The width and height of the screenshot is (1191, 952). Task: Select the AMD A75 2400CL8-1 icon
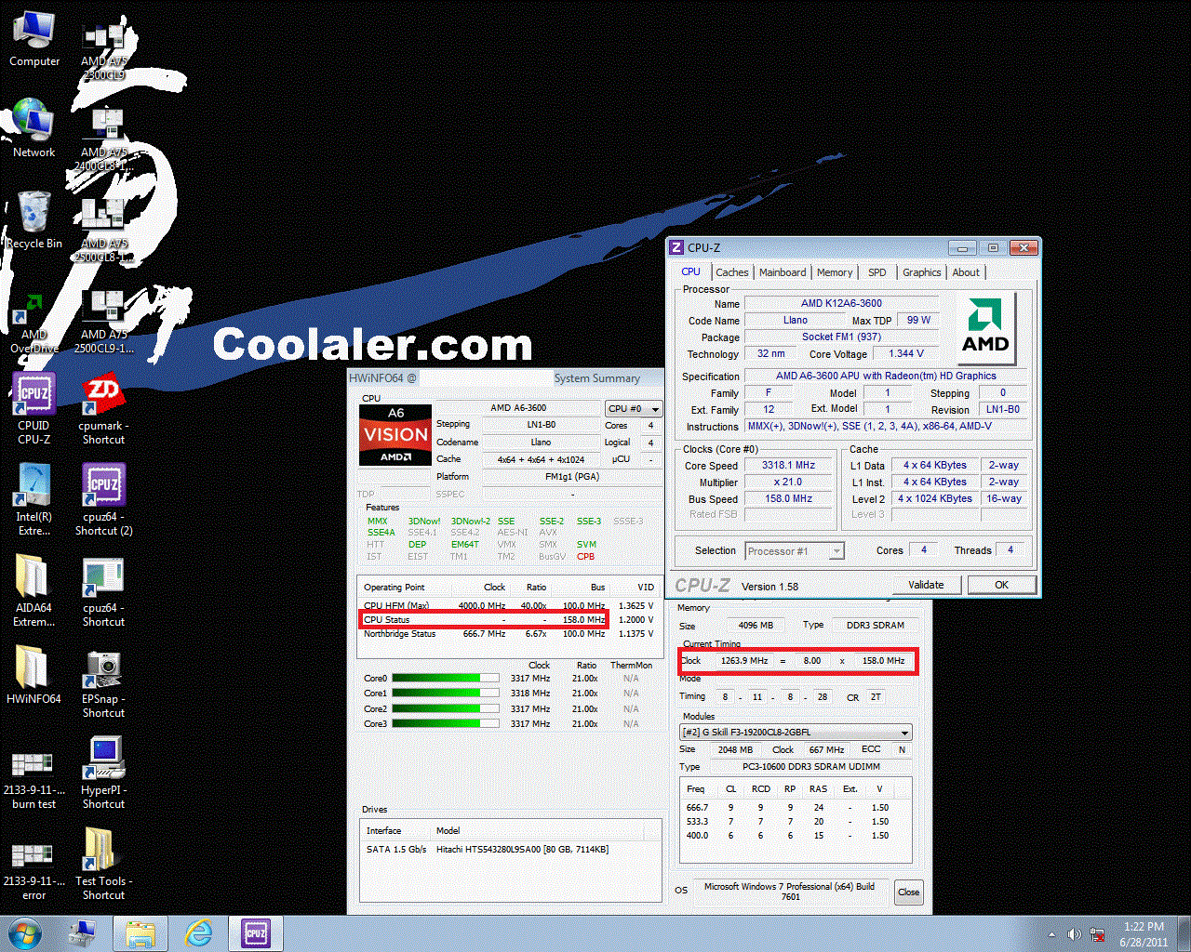tap(103, 141)
